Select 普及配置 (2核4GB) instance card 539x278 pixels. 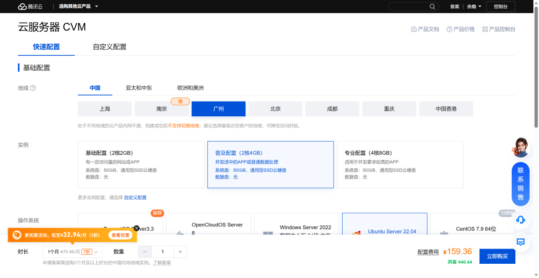[271, 164]
